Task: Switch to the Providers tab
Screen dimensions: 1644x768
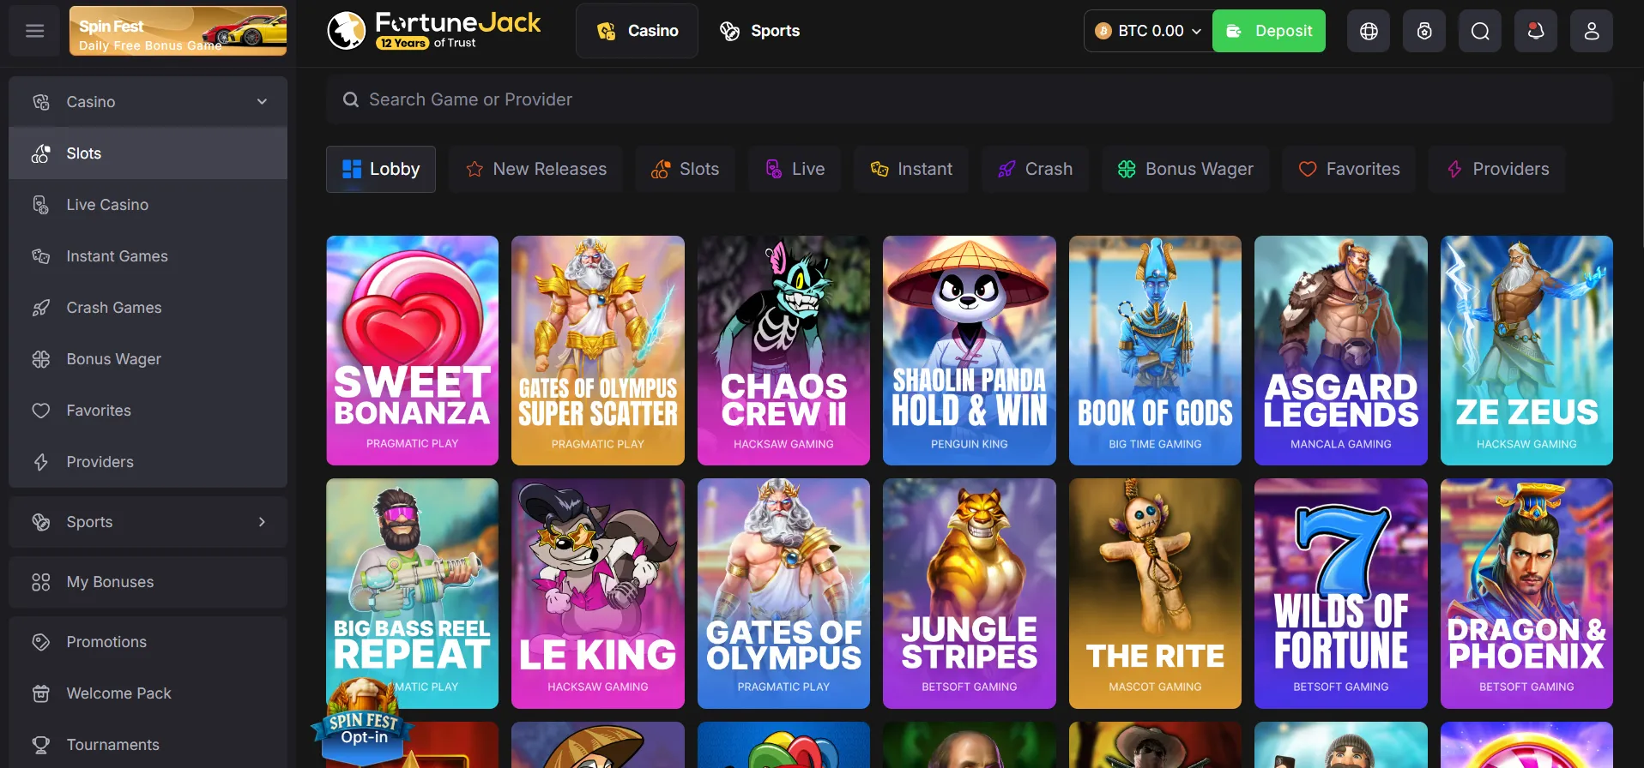Action: coord(1497,169)
